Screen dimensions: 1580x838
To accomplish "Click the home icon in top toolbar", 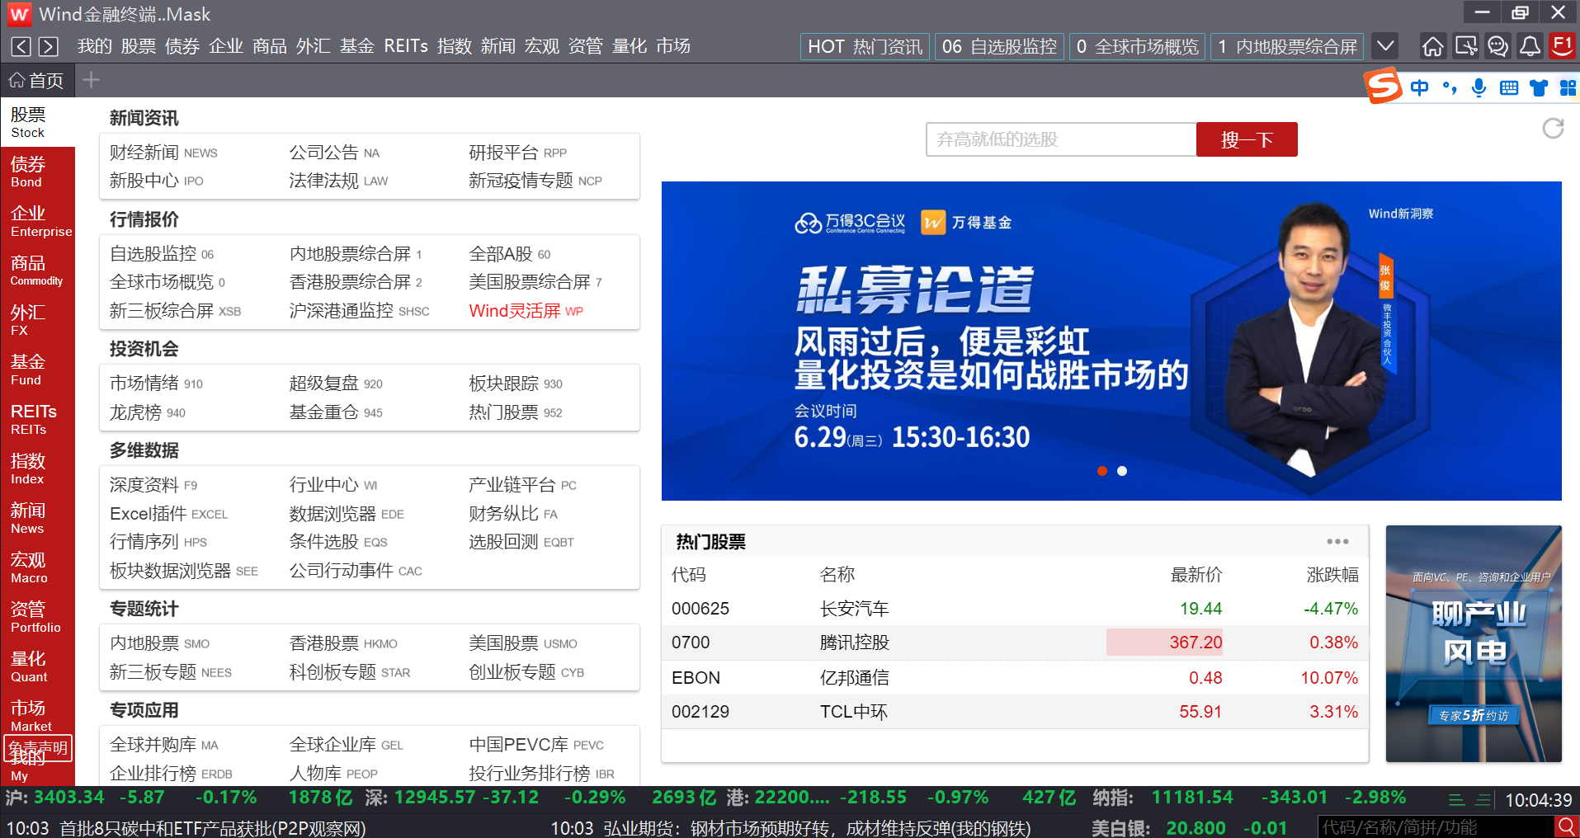I will (1433, 46).
